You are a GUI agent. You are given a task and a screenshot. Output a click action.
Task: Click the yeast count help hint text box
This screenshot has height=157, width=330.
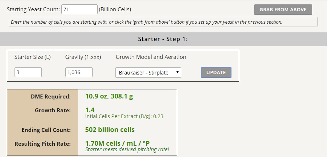pyautogui.click(x=163, y=22)
